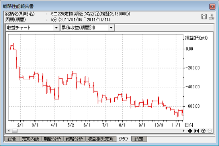Click the 3/1 date label
The height and width of the screenshot is (146, 219).
[x=35, y=125]
